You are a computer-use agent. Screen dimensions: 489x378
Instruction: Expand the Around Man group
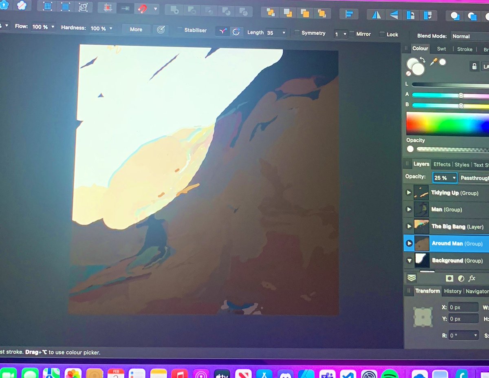(x=410, y=243)
